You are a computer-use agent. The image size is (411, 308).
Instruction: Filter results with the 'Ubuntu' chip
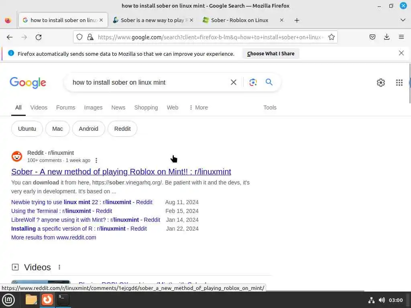click(x=27, y=129)
